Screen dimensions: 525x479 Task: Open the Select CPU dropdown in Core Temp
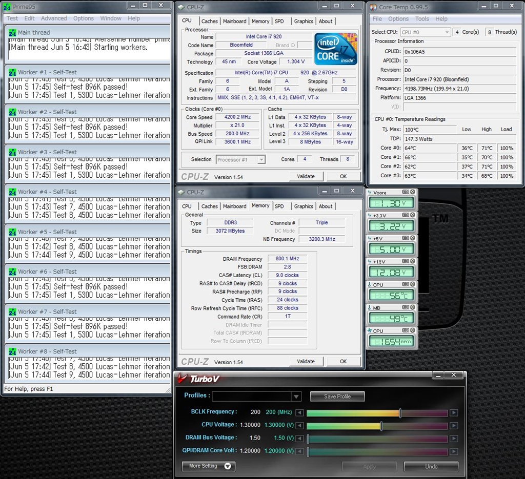pyautogui.click(x=426, y=32)
